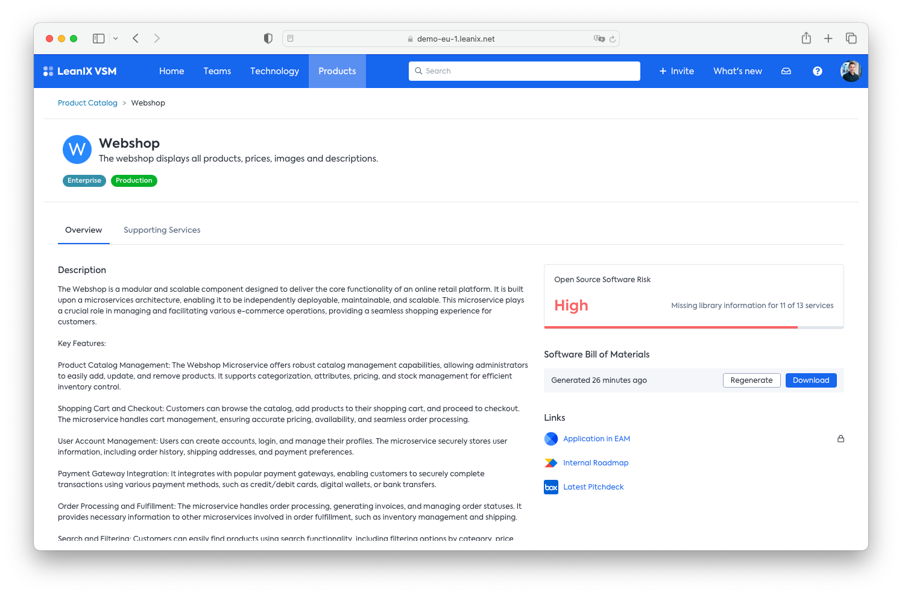Open the Teams menu
Screen dimensions: 902x595
click(x=217, y=71)
